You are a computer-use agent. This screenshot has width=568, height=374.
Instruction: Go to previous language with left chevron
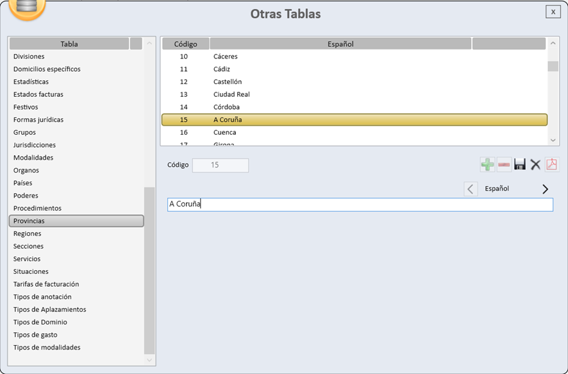pyautogui.click(x=471, y=189)
